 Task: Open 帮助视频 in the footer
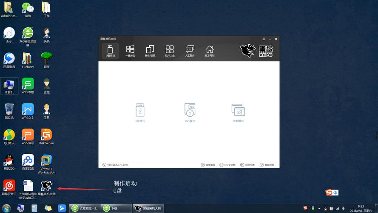(267, 165)
